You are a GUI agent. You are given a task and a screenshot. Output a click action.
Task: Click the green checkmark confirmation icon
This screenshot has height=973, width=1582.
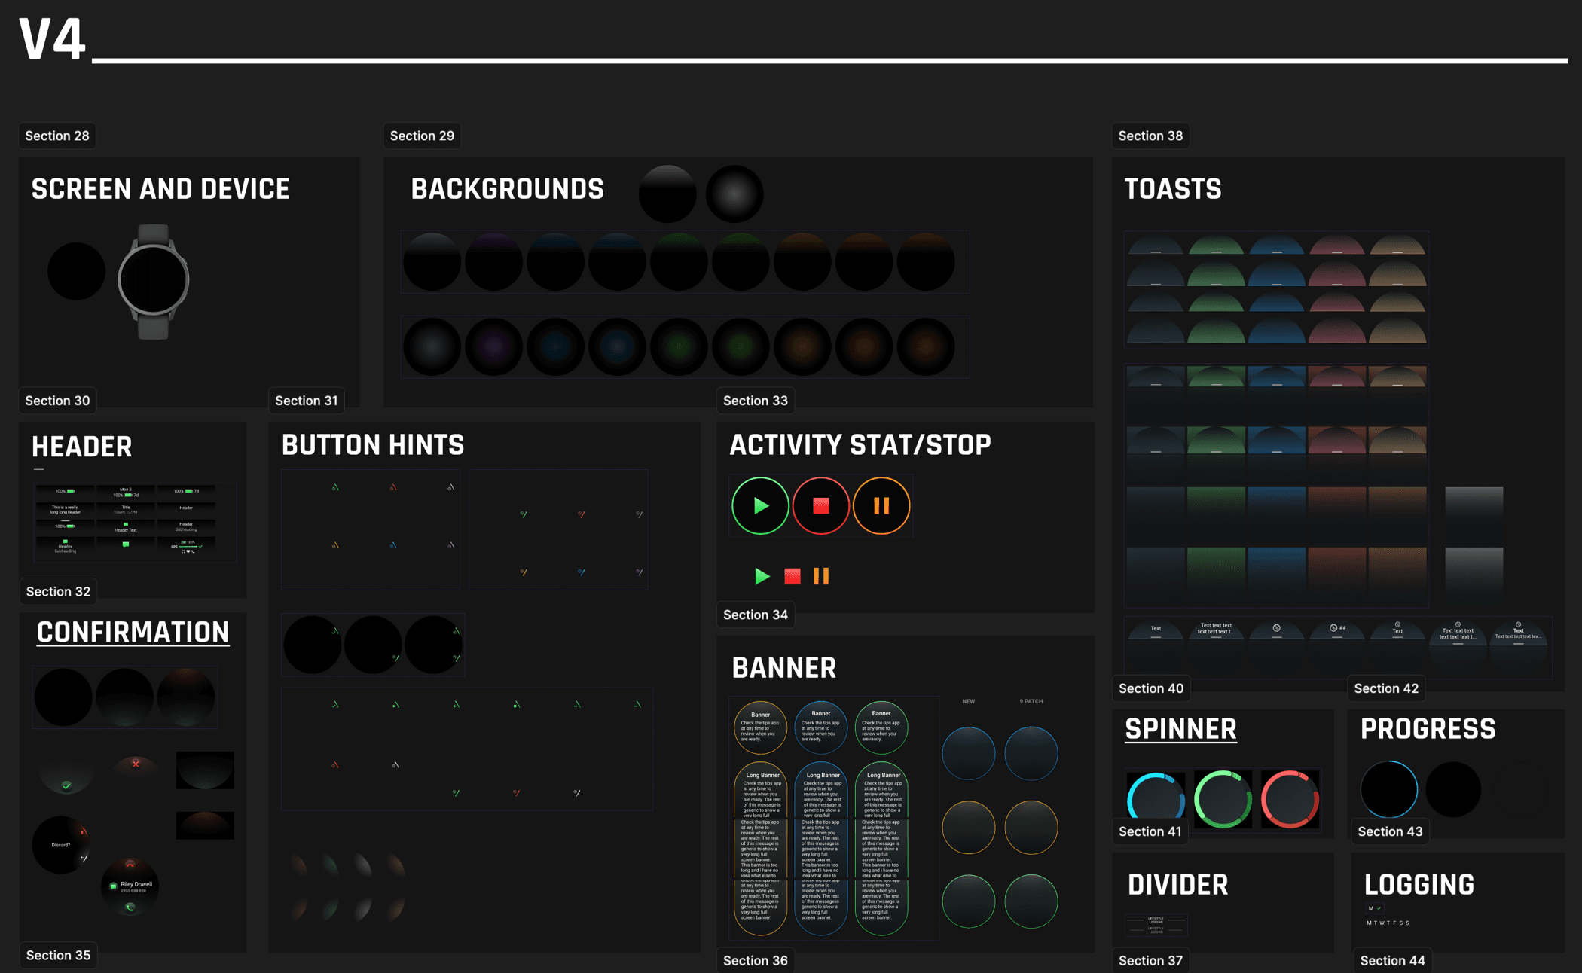point(66,785)
